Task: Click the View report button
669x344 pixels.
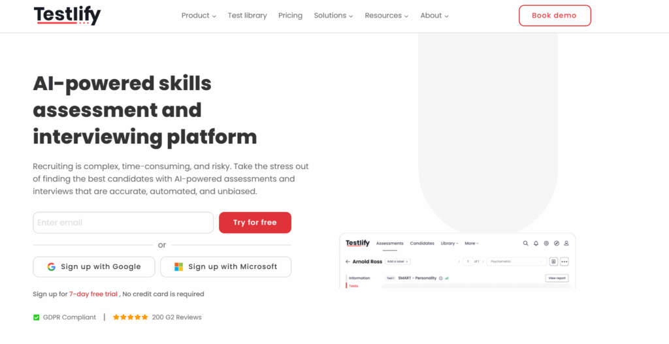Action: point(557,278)
